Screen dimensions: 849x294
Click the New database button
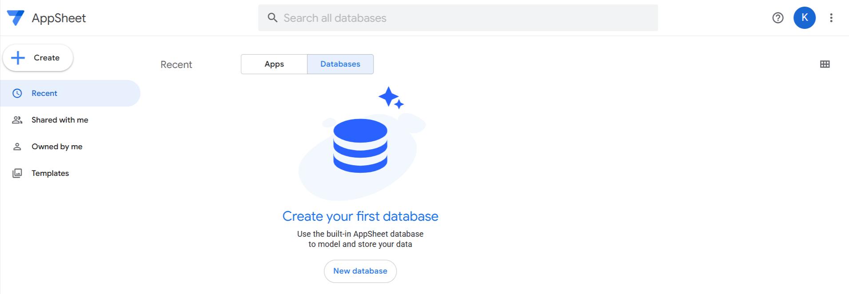coord(360,271)
